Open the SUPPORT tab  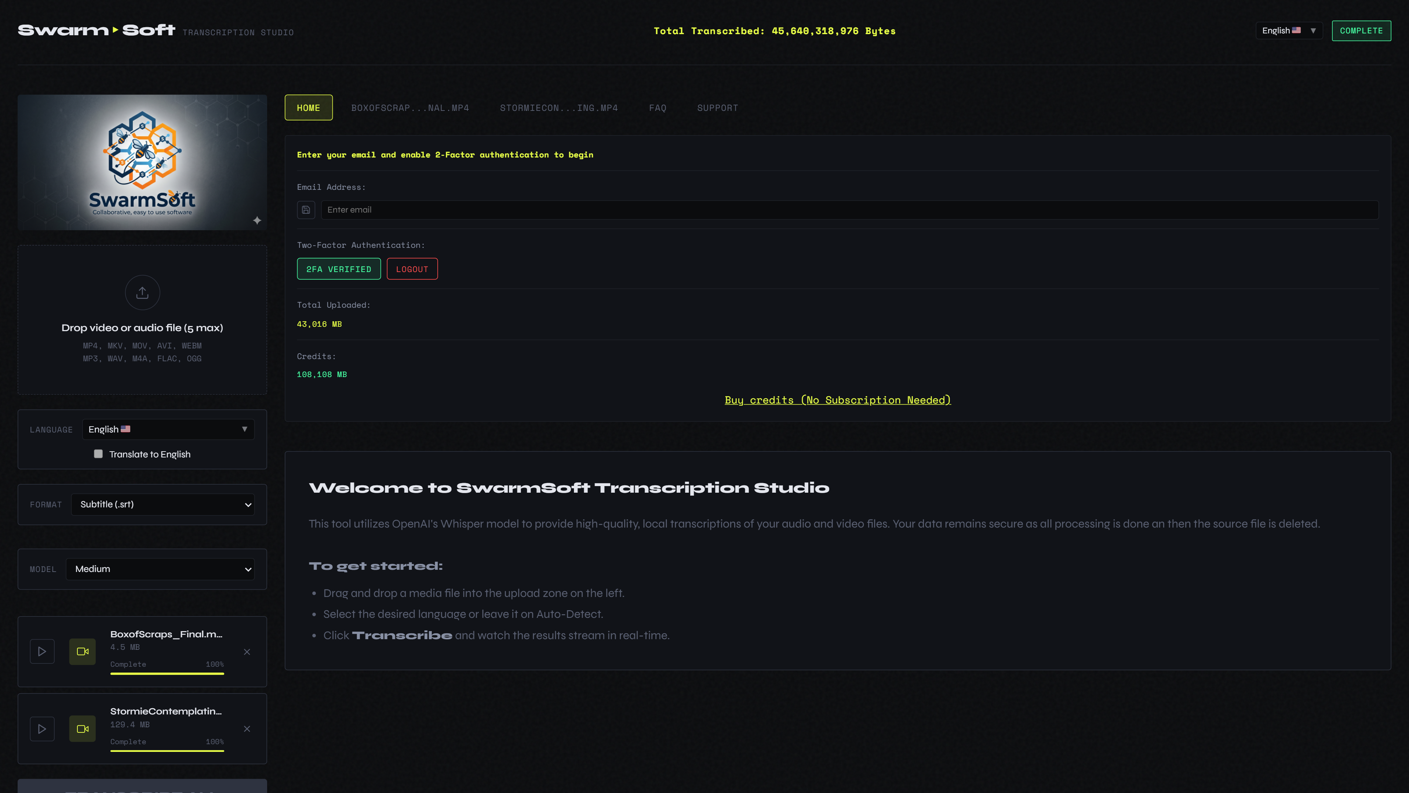point(718,108)
